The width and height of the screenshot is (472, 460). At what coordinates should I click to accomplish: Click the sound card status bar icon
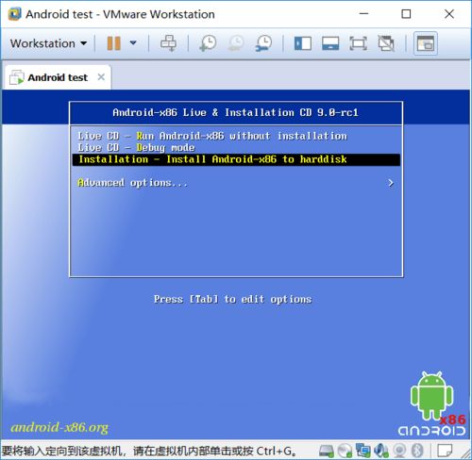coord(381,451)
